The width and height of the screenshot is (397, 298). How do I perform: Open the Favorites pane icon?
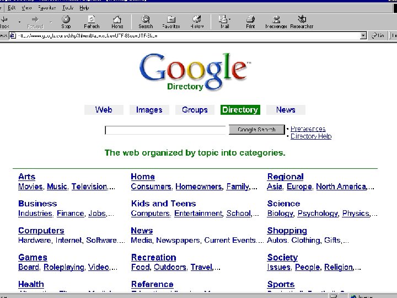coord(171,19)
